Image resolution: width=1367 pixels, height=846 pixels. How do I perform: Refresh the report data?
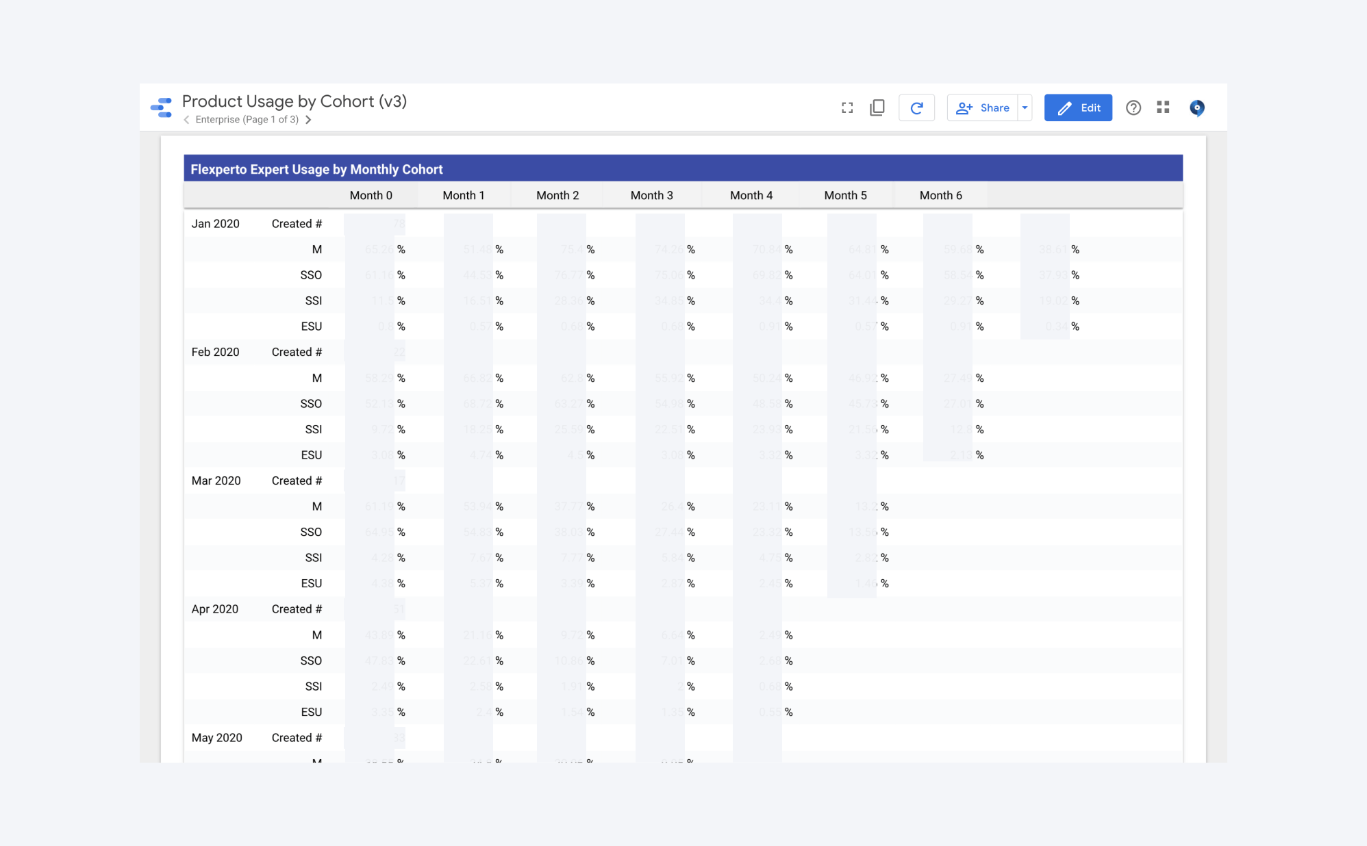[x=916, y=107]
